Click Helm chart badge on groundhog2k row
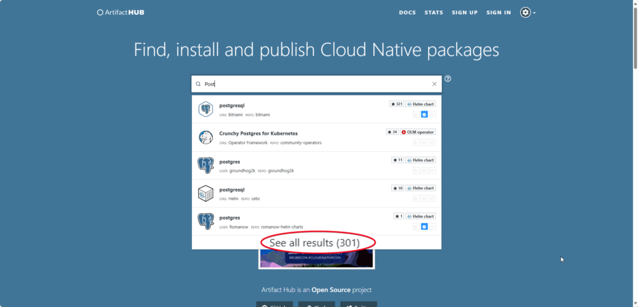This screenshot has width=638, height=307. coord(421,160)
